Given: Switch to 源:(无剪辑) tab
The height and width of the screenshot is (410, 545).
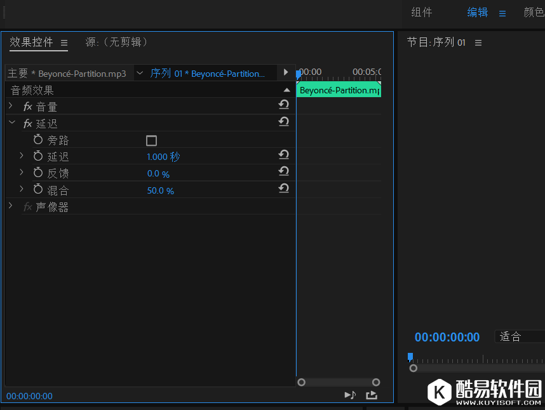Looking at the screenshot, I should pyautogui.click(x=117, y=43).
